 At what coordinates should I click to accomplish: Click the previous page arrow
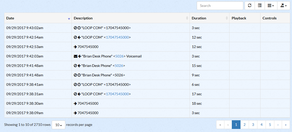(x=228, y=125)
